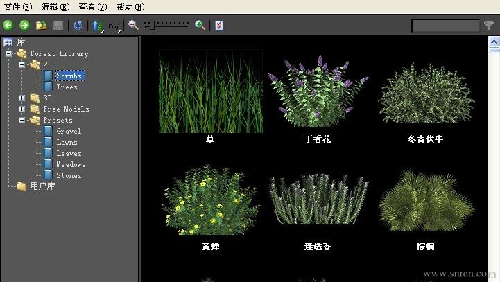
Task: Select the Leaves preset item
Action: click(x=69, y=153)
